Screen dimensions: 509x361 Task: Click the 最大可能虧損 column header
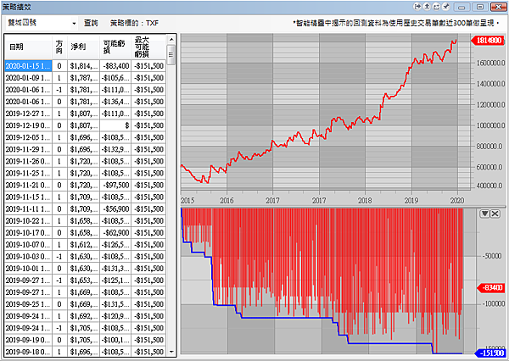148,47
